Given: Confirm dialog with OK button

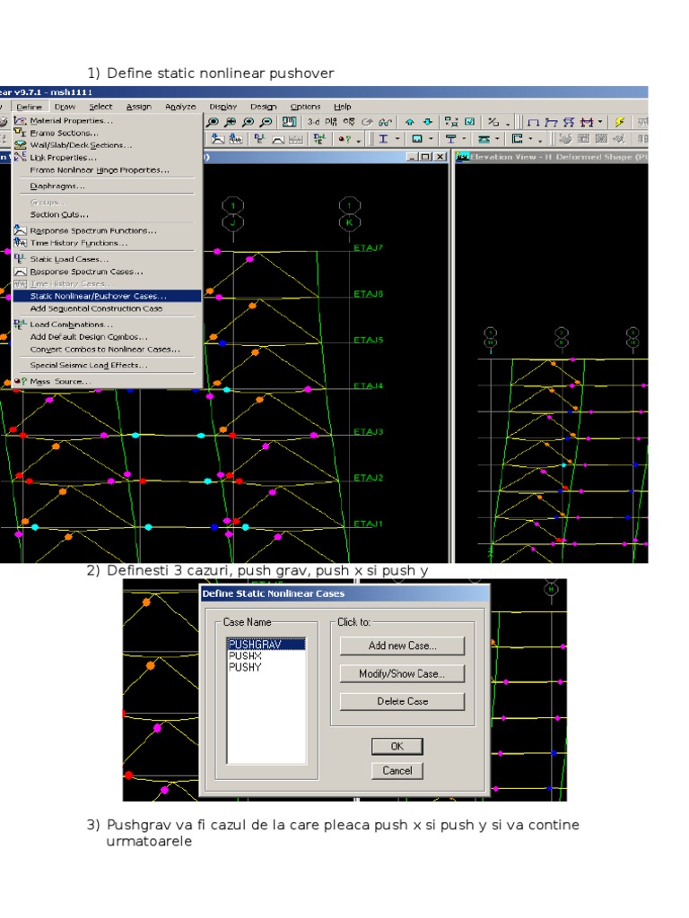Looking at the screenshot, I should coord(397,746).
